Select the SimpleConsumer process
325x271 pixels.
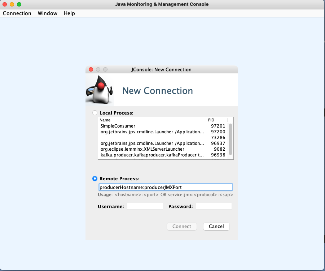(x=144, y=126)
